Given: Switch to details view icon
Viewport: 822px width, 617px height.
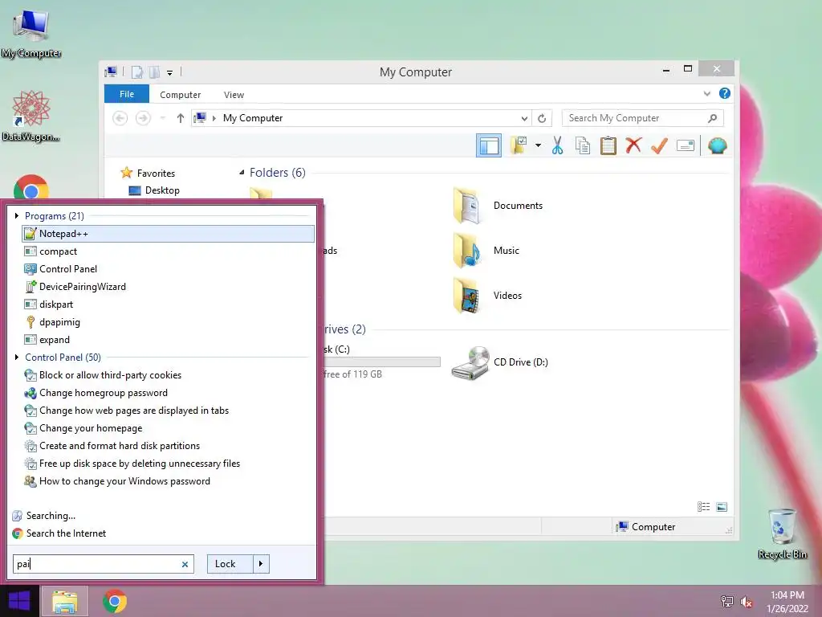Looking at the screenshot, I should coord(703,507).
